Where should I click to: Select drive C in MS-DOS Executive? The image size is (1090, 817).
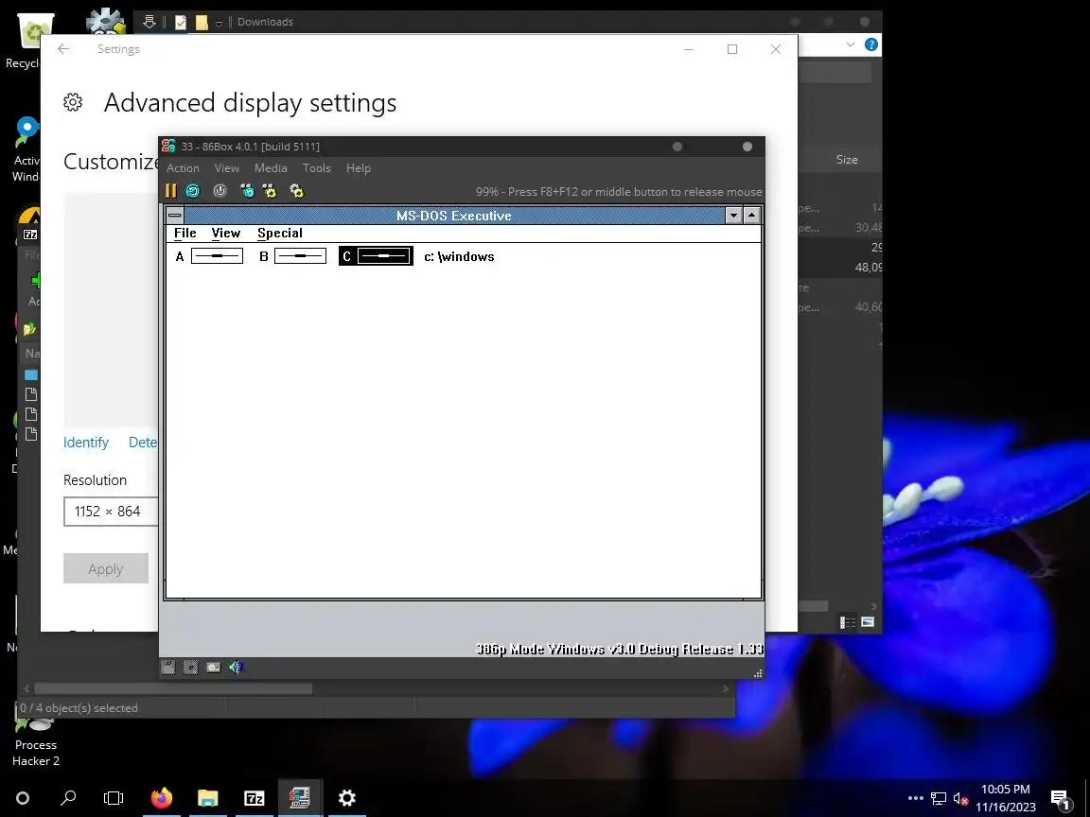point(376,256)
